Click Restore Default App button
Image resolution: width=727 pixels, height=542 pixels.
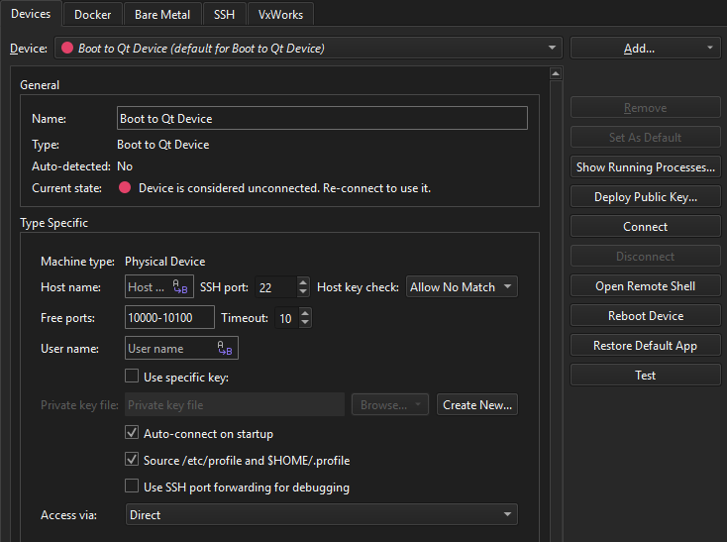[646, 346]
